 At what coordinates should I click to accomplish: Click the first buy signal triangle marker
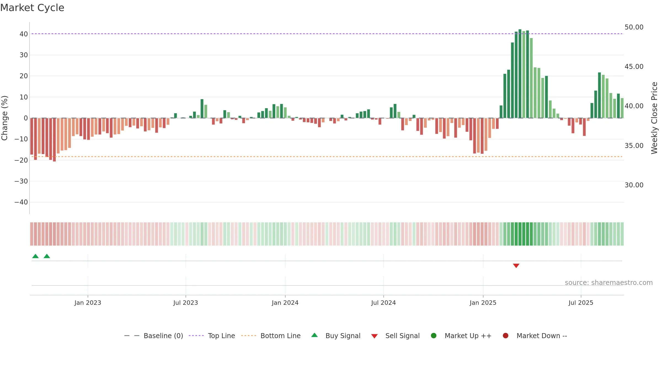tap(35, 256)
